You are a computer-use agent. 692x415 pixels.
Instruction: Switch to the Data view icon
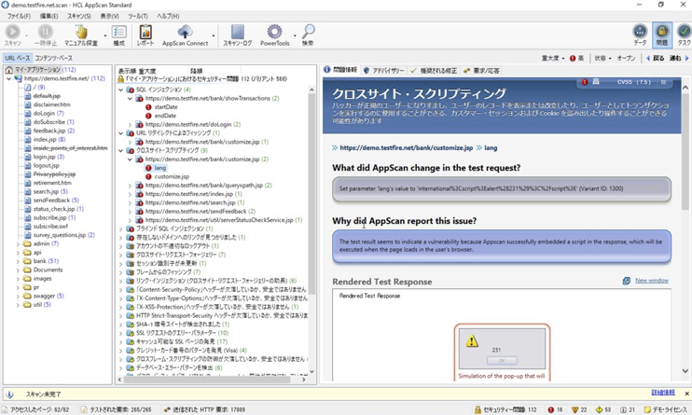[x=640, y=32]
